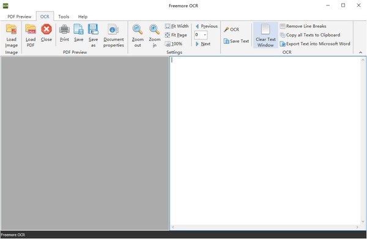Click the Freemore OCR app icon in title bar
The width and height of the screenshot is (367, 239).
[6, 6]
